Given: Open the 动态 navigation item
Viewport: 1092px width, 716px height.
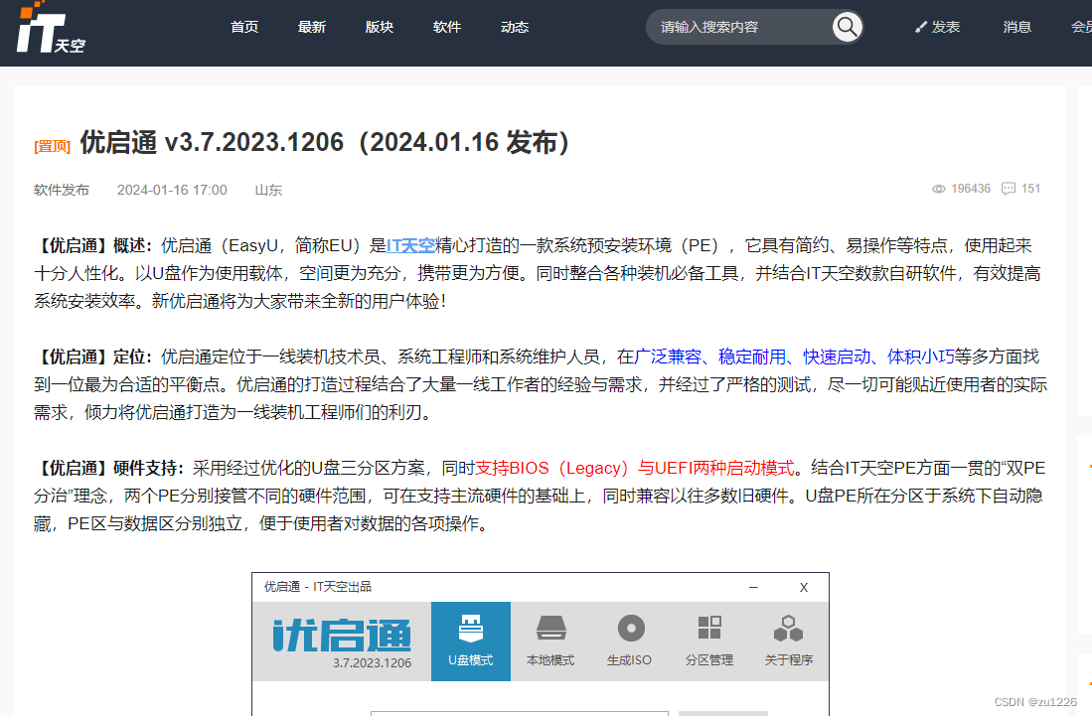Looking at the screenshot, I should point(515,27).
